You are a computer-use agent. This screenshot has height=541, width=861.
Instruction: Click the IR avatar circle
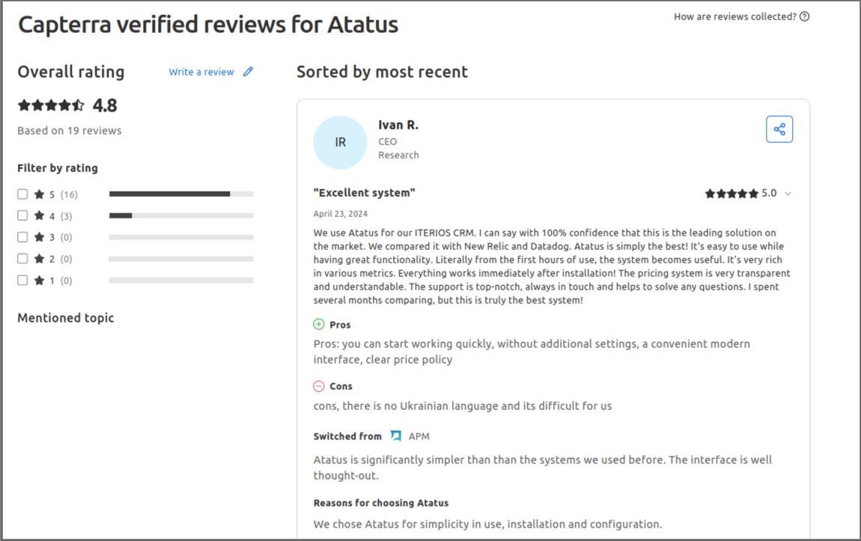(340, 142)
